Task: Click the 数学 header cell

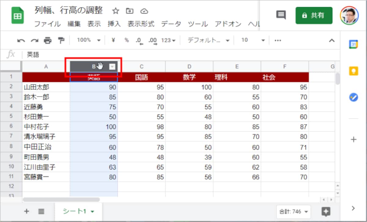Action: (189, 77)
